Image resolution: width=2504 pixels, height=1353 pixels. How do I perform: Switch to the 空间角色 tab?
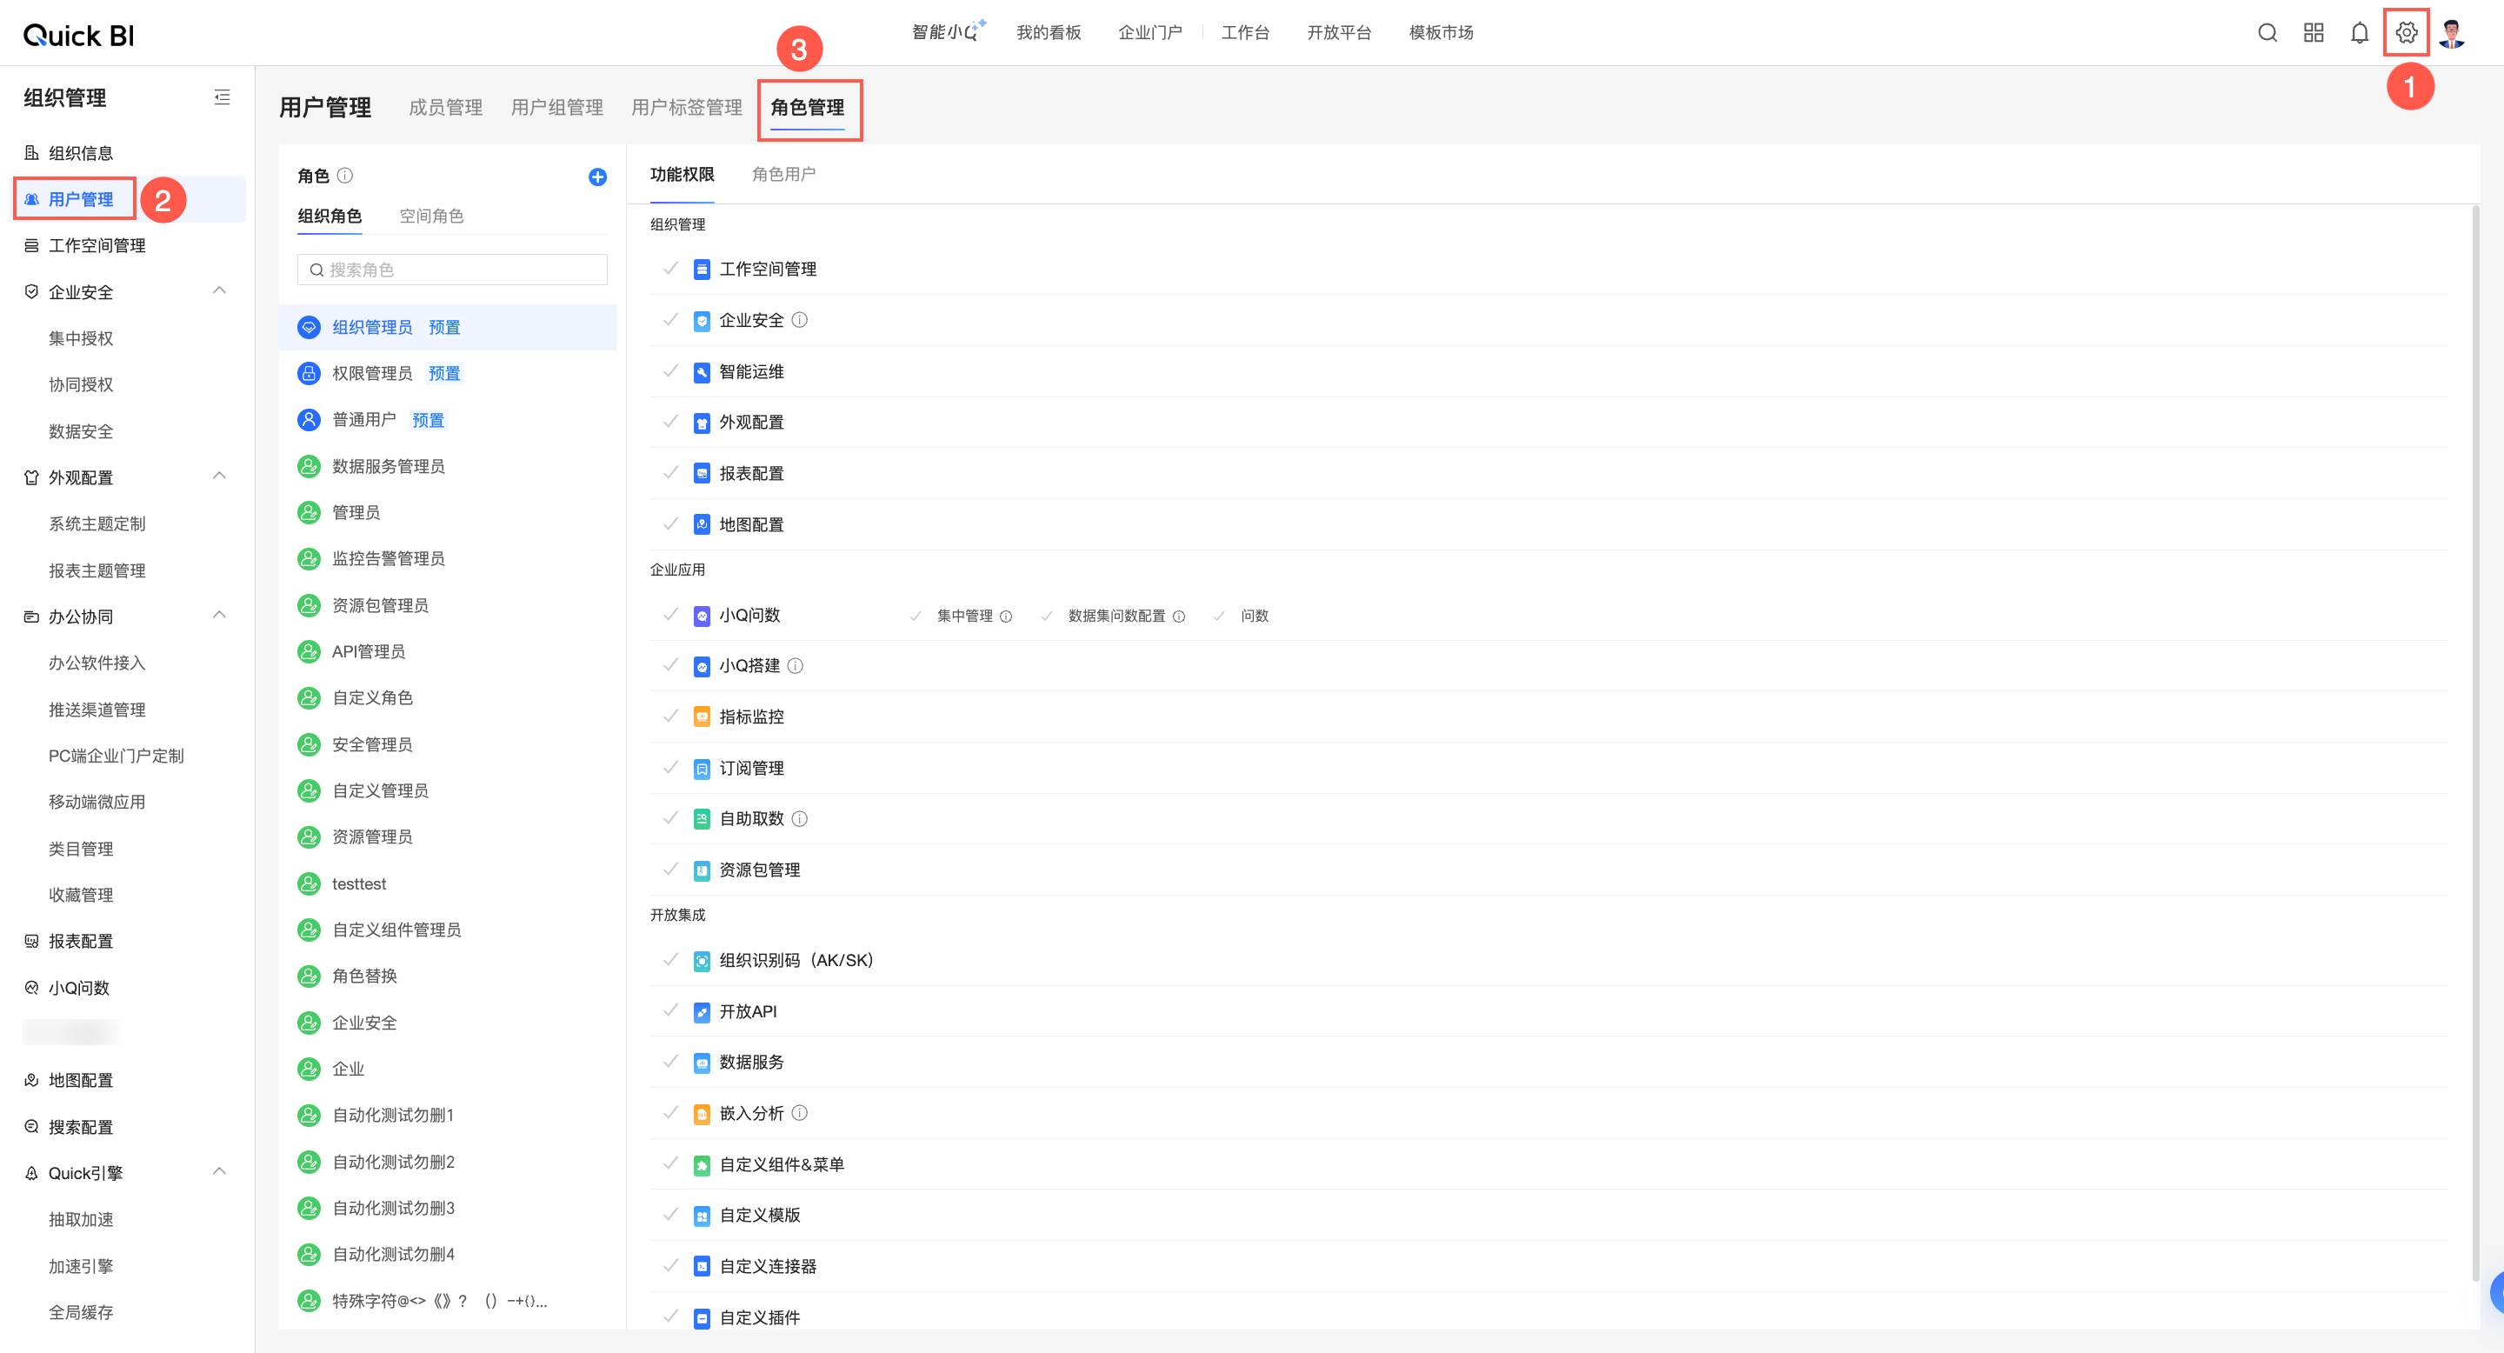pyautogui.click(x=431, y=216)
